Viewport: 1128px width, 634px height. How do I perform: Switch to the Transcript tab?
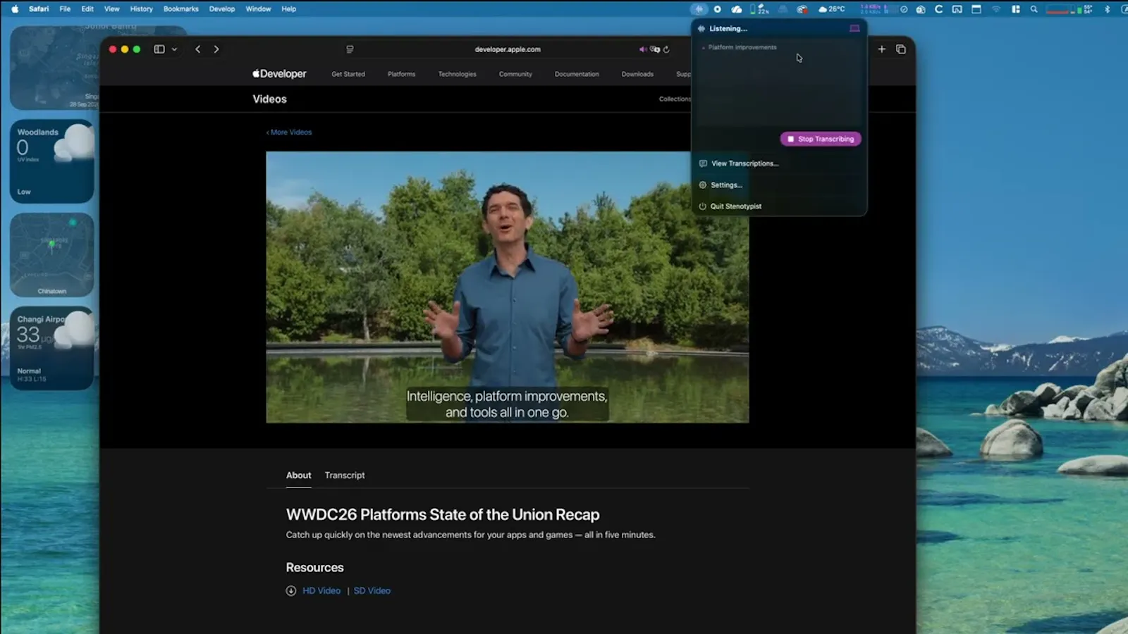(345, 475)
